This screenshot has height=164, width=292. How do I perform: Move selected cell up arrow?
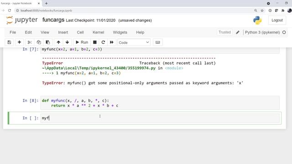click(58, 42)
